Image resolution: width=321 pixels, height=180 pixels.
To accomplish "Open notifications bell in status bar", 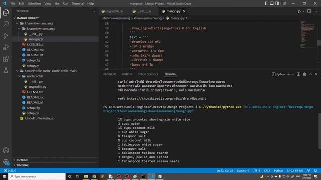I will [x=315, y=170].
